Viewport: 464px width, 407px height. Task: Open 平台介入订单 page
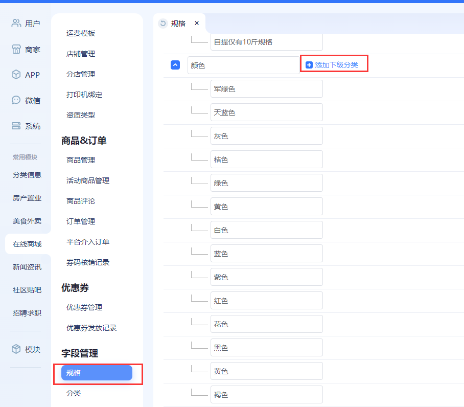pos(88,242)
